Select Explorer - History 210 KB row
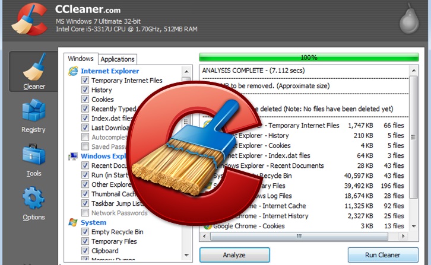Viewport: 431px width, 265px height. [303, 135]
